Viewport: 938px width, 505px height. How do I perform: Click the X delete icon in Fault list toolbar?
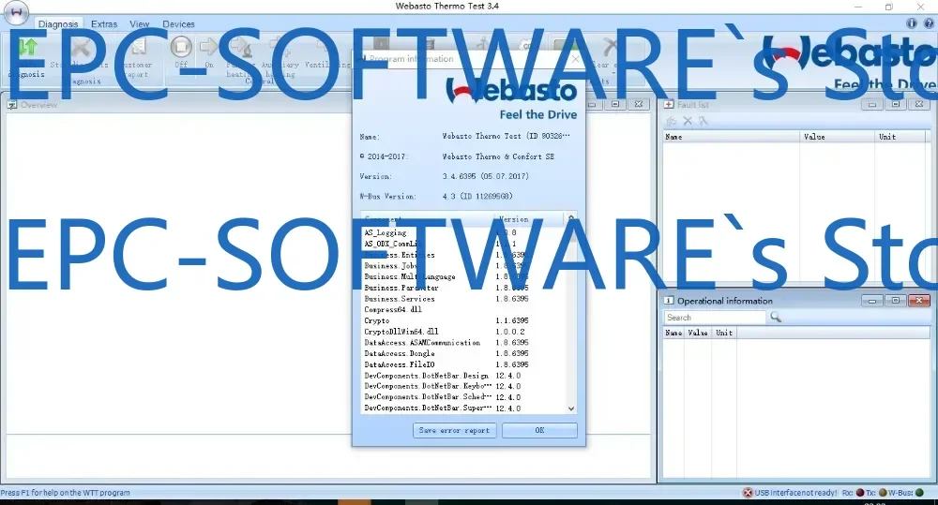[688, 121]
